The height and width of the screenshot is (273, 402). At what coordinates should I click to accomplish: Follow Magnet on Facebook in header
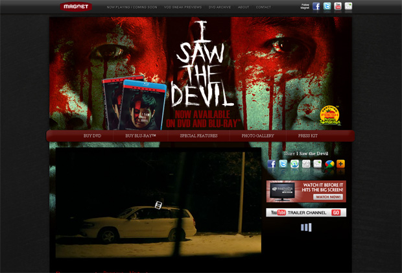click(316, 6)
